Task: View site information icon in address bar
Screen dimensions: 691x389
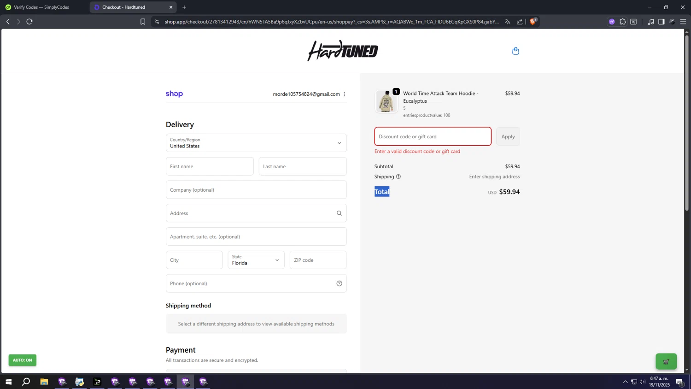Action: coord(157,22)
